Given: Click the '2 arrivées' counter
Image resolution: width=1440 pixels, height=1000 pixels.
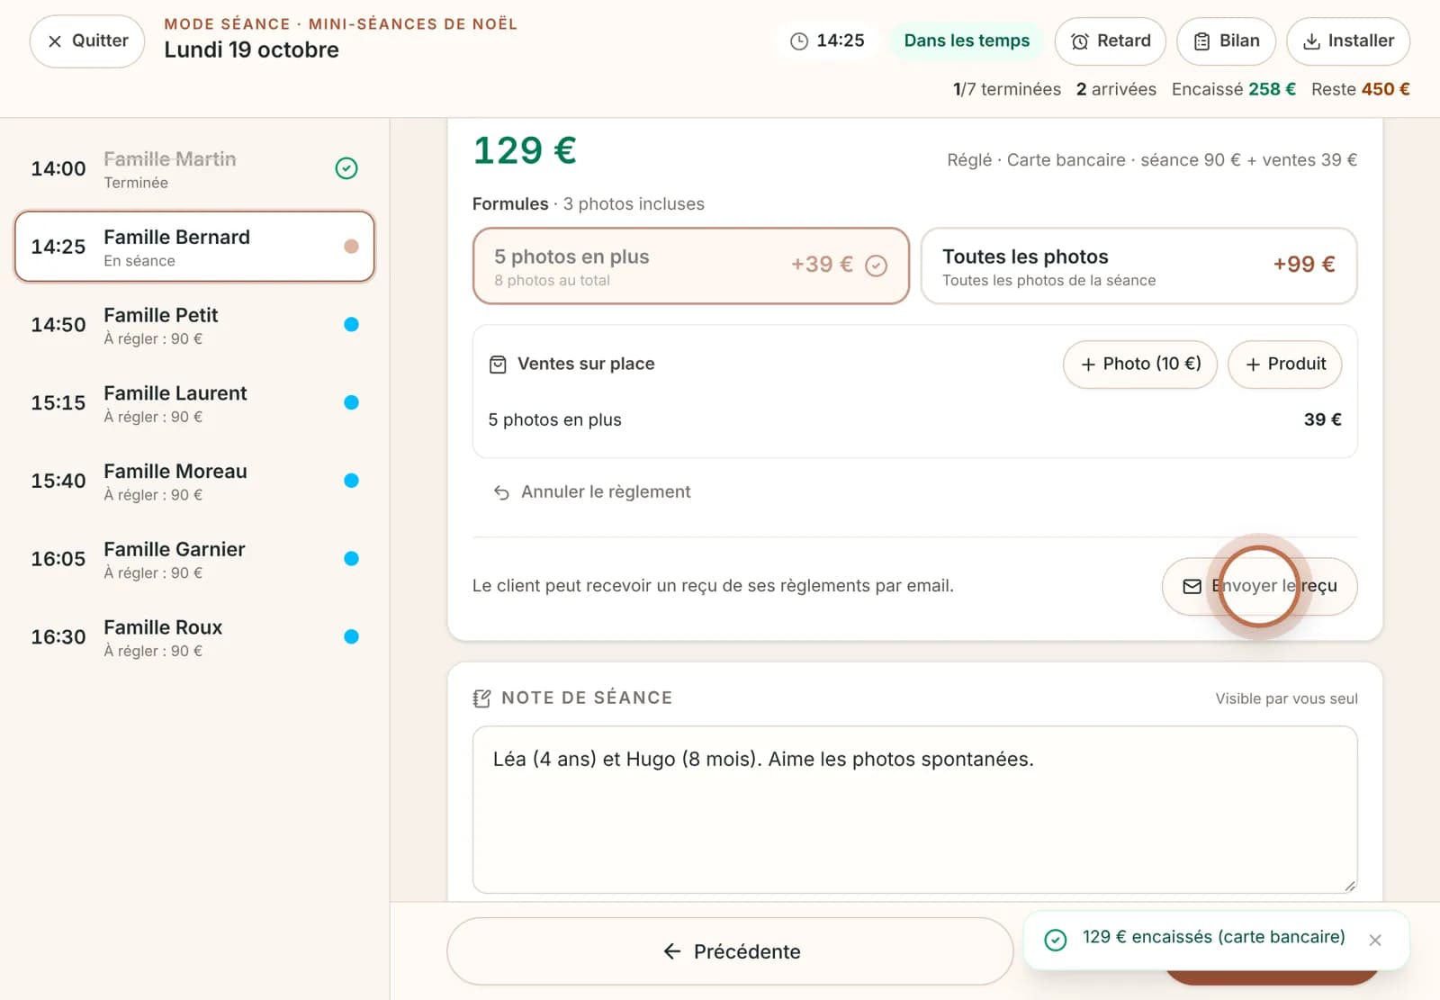Looking at the screenshot, I should (1116, 89).
